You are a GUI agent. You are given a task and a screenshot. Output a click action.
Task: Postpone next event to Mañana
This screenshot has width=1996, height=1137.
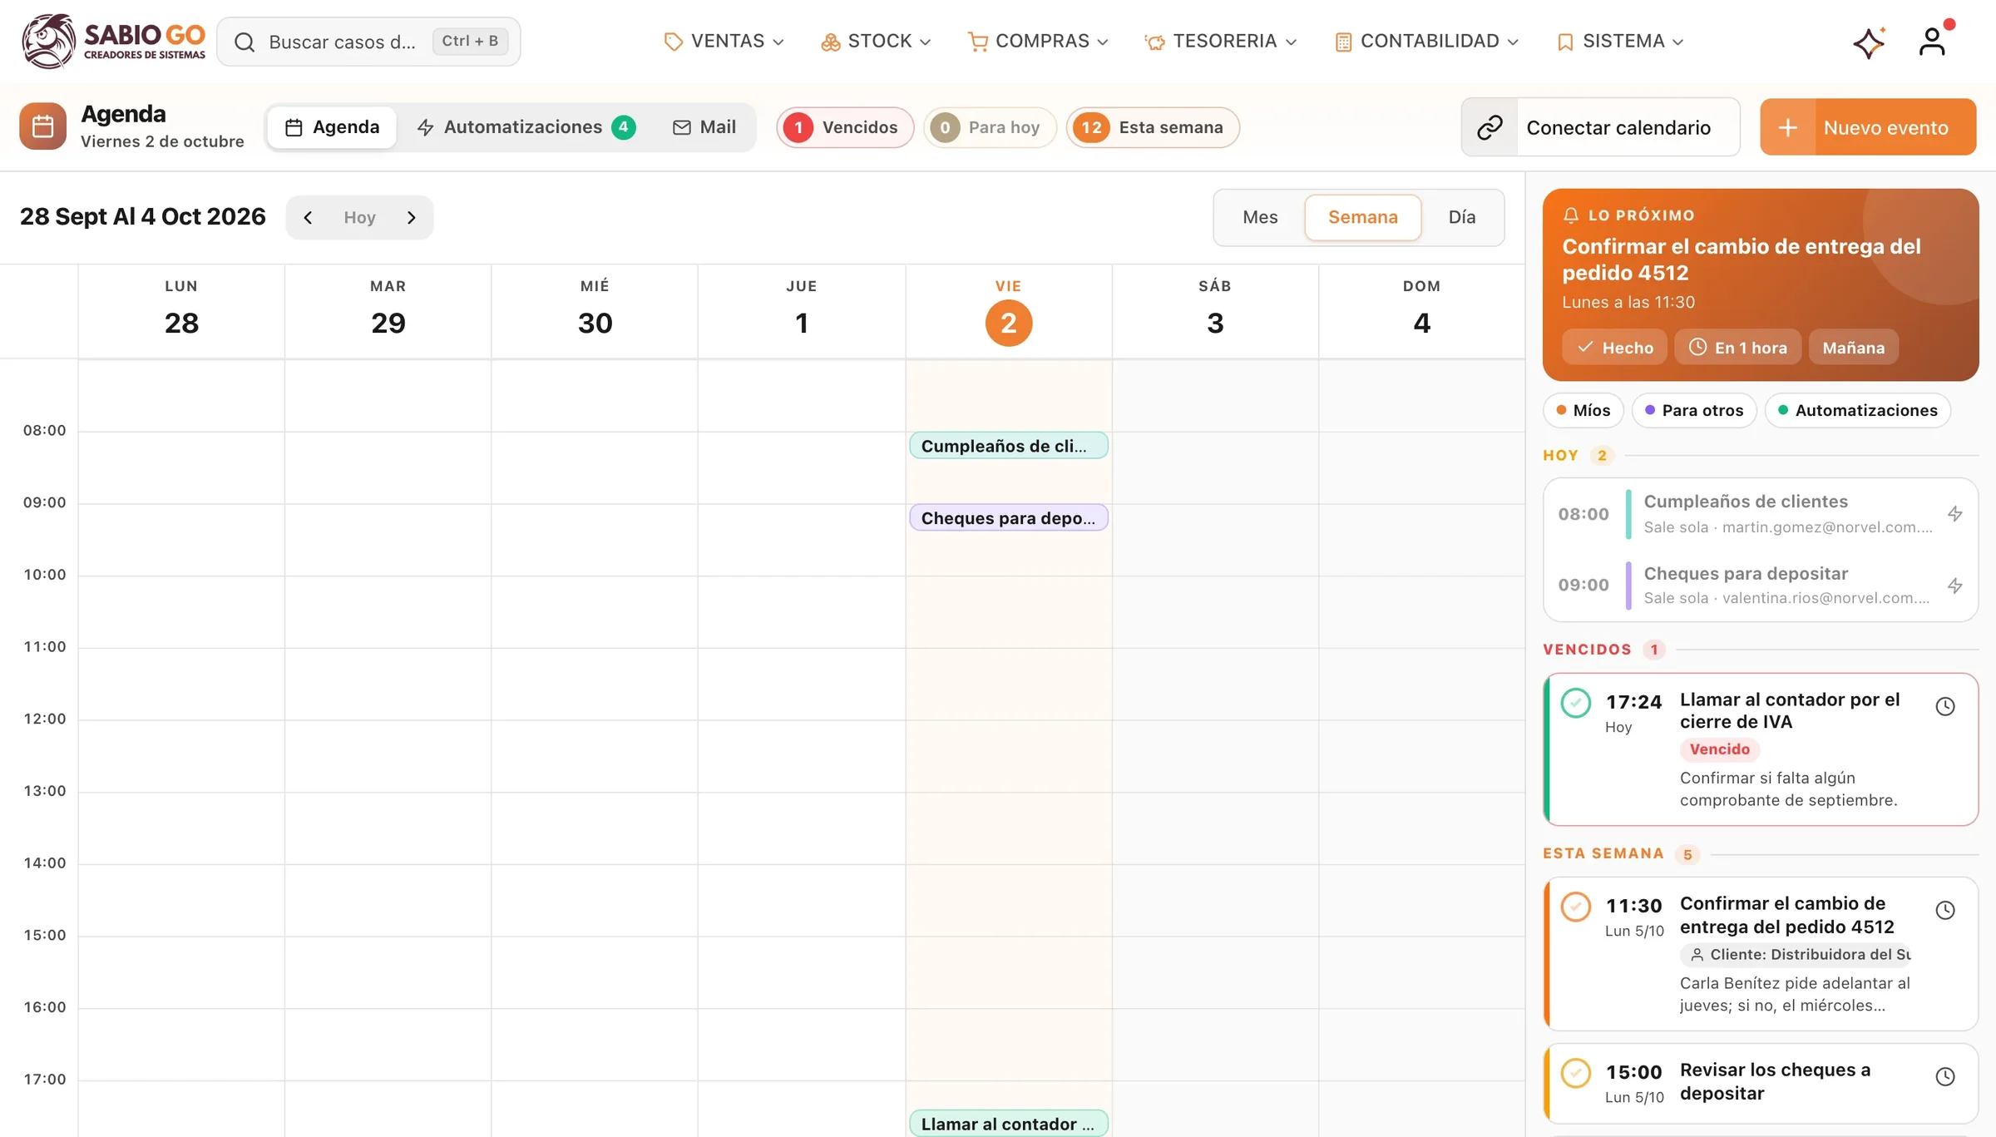coord(1853,348)
